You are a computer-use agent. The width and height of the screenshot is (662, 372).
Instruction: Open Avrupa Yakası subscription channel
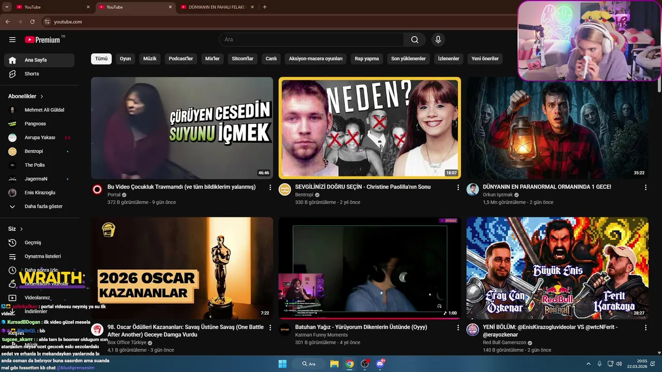click(39, 137)
